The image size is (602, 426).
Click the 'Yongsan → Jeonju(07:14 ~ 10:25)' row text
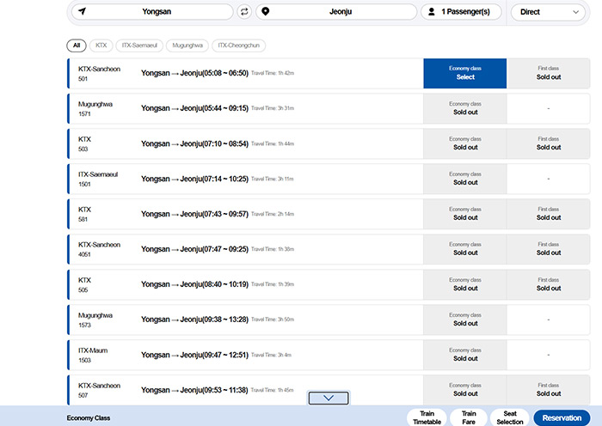pyautogui.click(x=194, y=179)
